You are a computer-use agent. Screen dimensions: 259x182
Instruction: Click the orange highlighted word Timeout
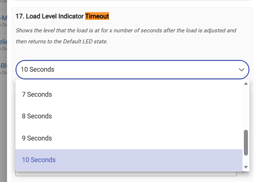(97, 16)
